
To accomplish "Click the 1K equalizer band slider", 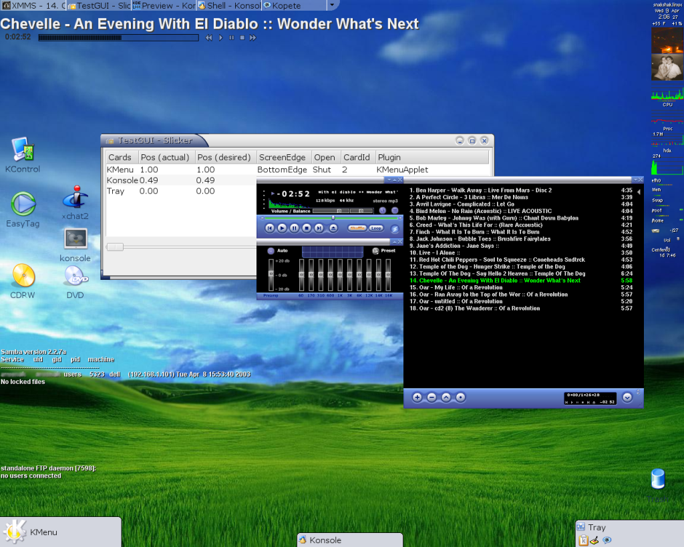I will point(340,275).
